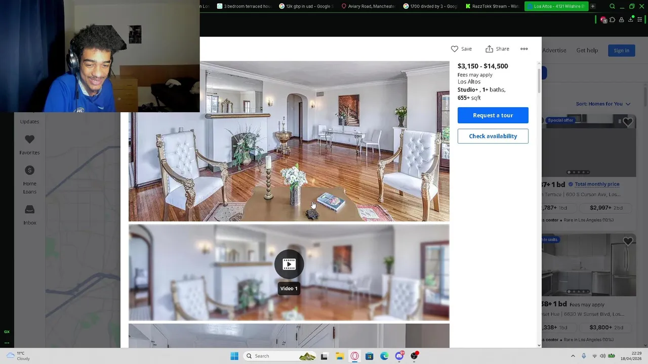
Task: Switch to the 3 bedroom terraced house tab
Action: [244, 6]
